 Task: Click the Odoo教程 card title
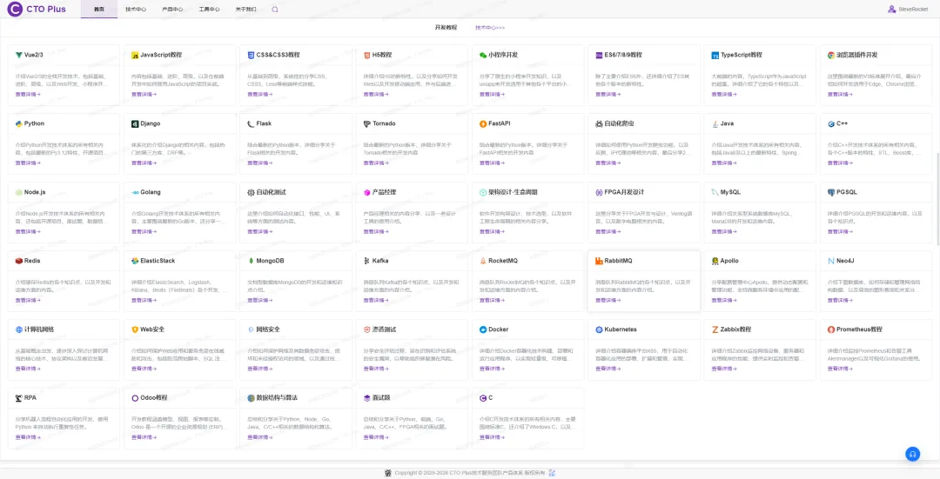coord(153,398)
